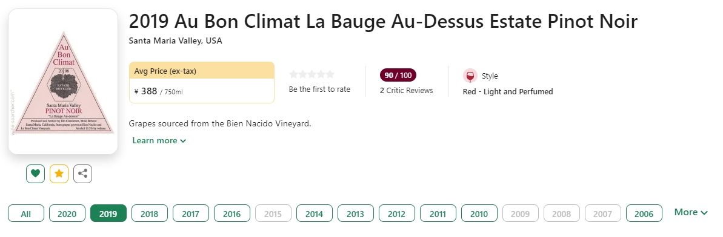Viewport: 723px width, 237px height.
Task: Expand Learn more description
Action: point(159,140)
